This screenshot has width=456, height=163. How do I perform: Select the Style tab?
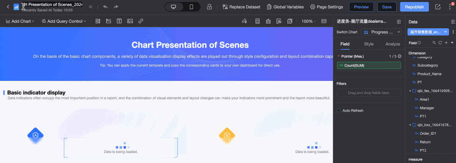click(369, 44)
